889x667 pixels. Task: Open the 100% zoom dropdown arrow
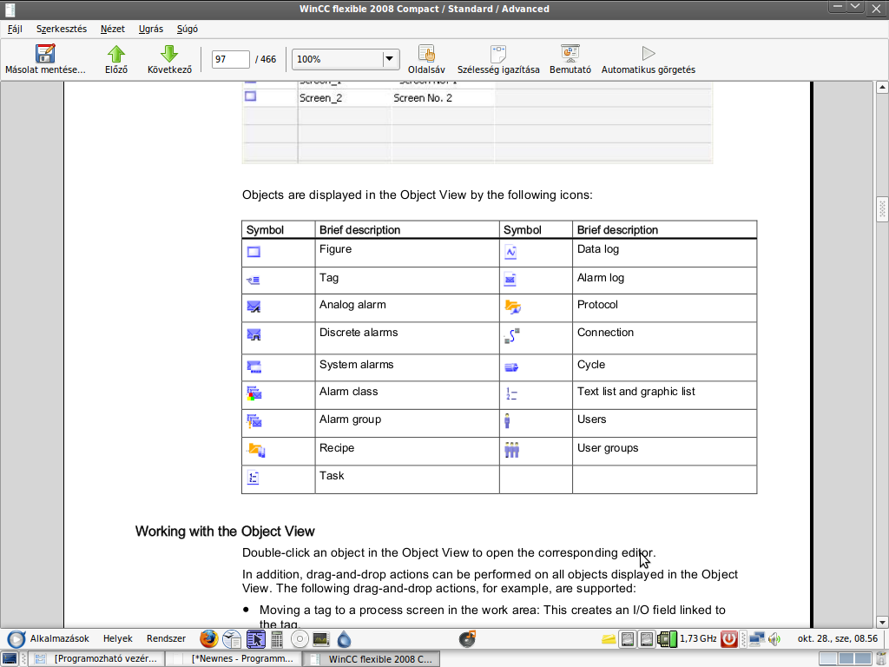390,59
